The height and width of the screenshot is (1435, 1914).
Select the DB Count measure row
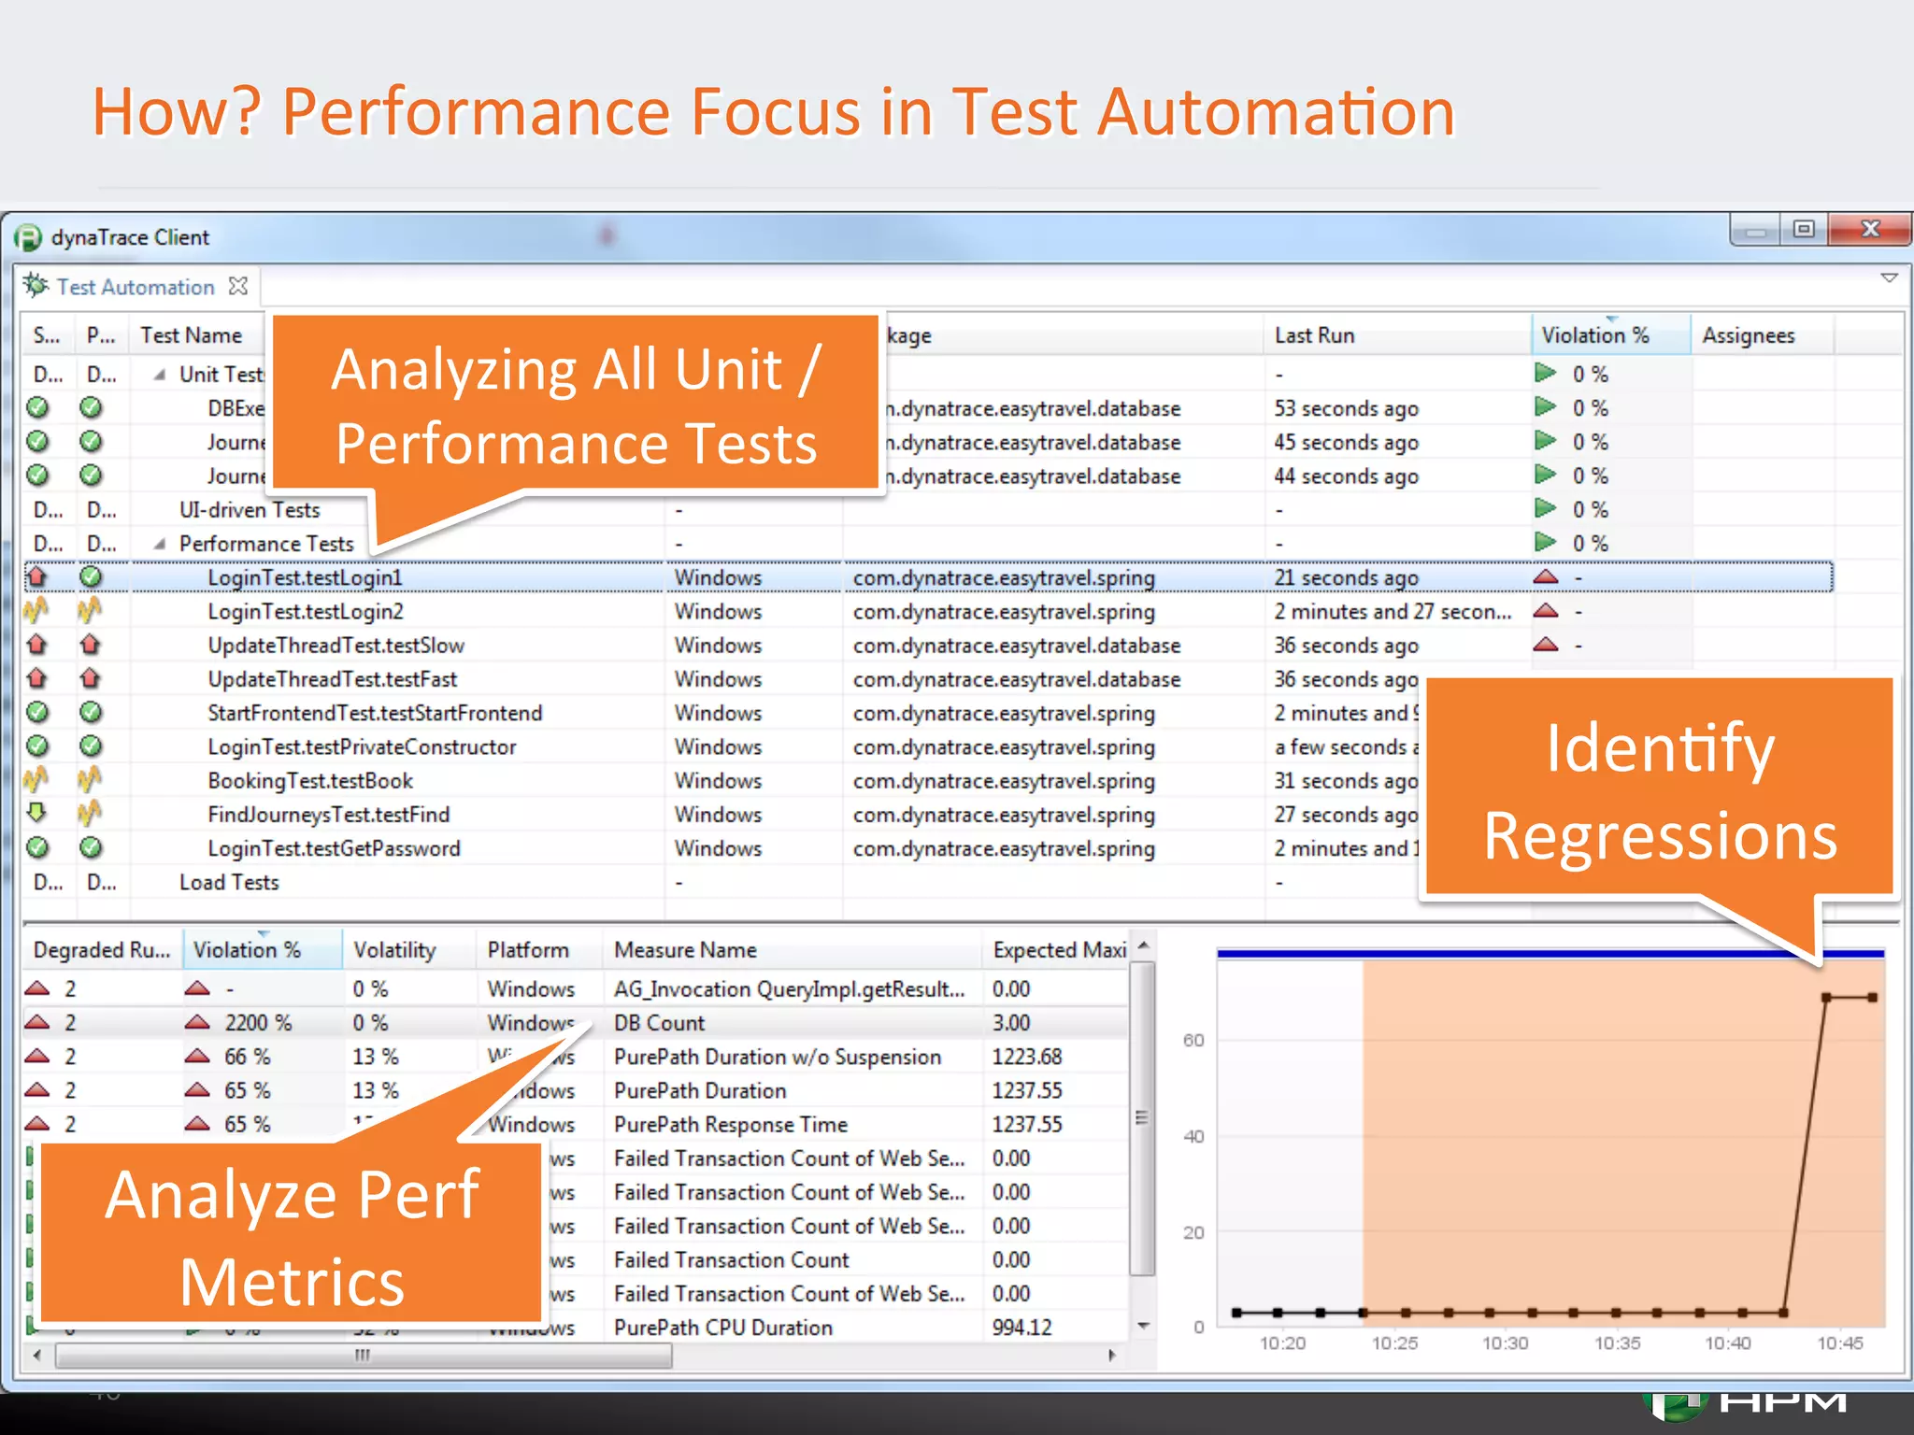tap(576, 1023)
